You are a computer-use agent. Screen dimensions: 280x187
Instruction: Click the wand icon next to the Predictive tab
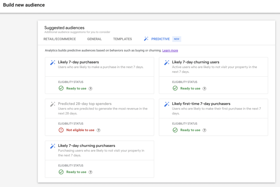pyautogui.click(x=146, y=39)
